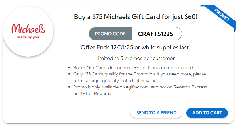Click the Promo only on egifter.com bullet
The height and width of the screenshot is (130, 242).
[x=140, y=87]
